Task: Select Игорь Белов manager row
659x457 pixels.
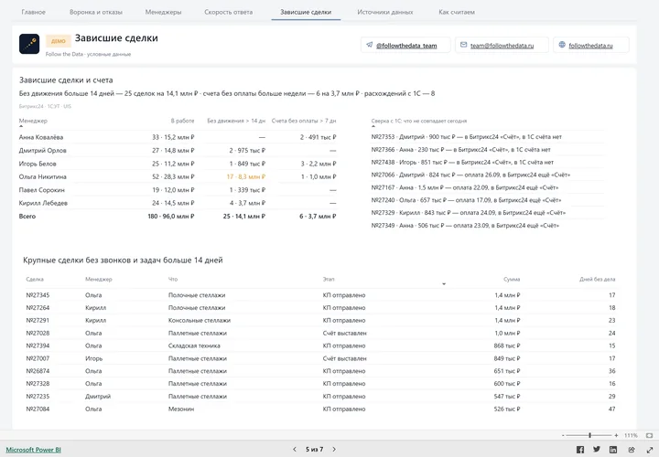Action: (x=178, y=164)
